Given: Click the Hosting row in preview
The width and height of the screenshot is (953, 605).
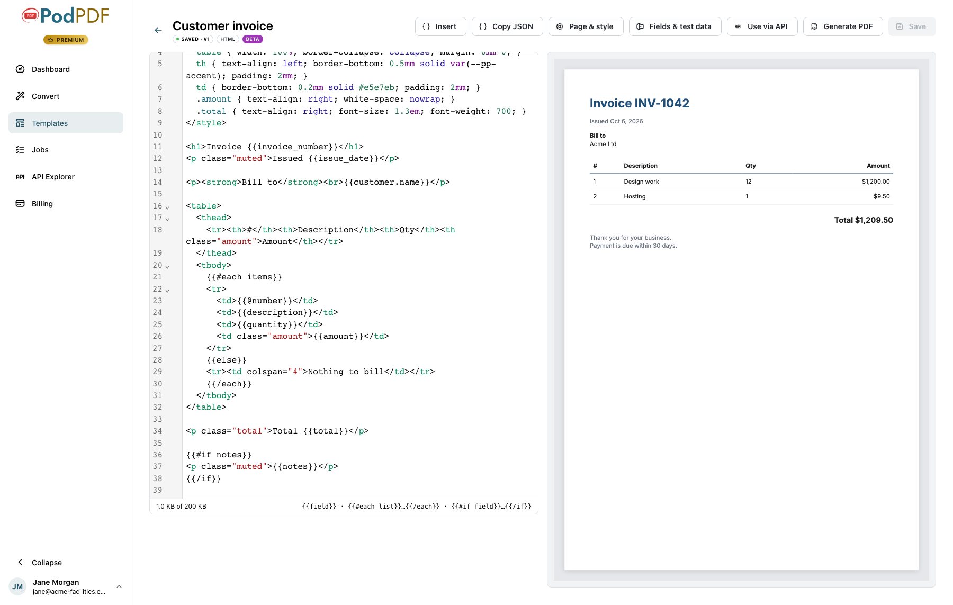Looking at the screenshot, I should pyautogui.click(x=741, y=196).
